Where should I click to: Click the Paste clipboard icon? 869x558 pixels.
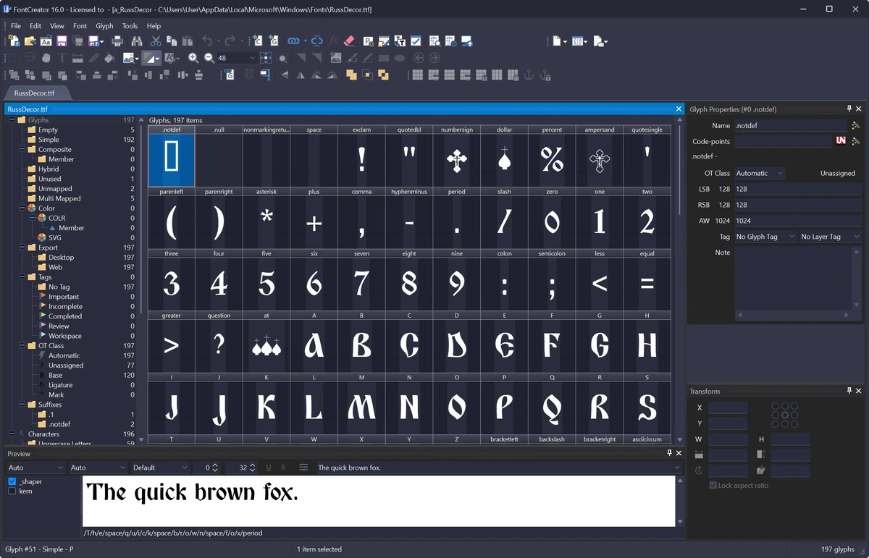pos(188,41)
